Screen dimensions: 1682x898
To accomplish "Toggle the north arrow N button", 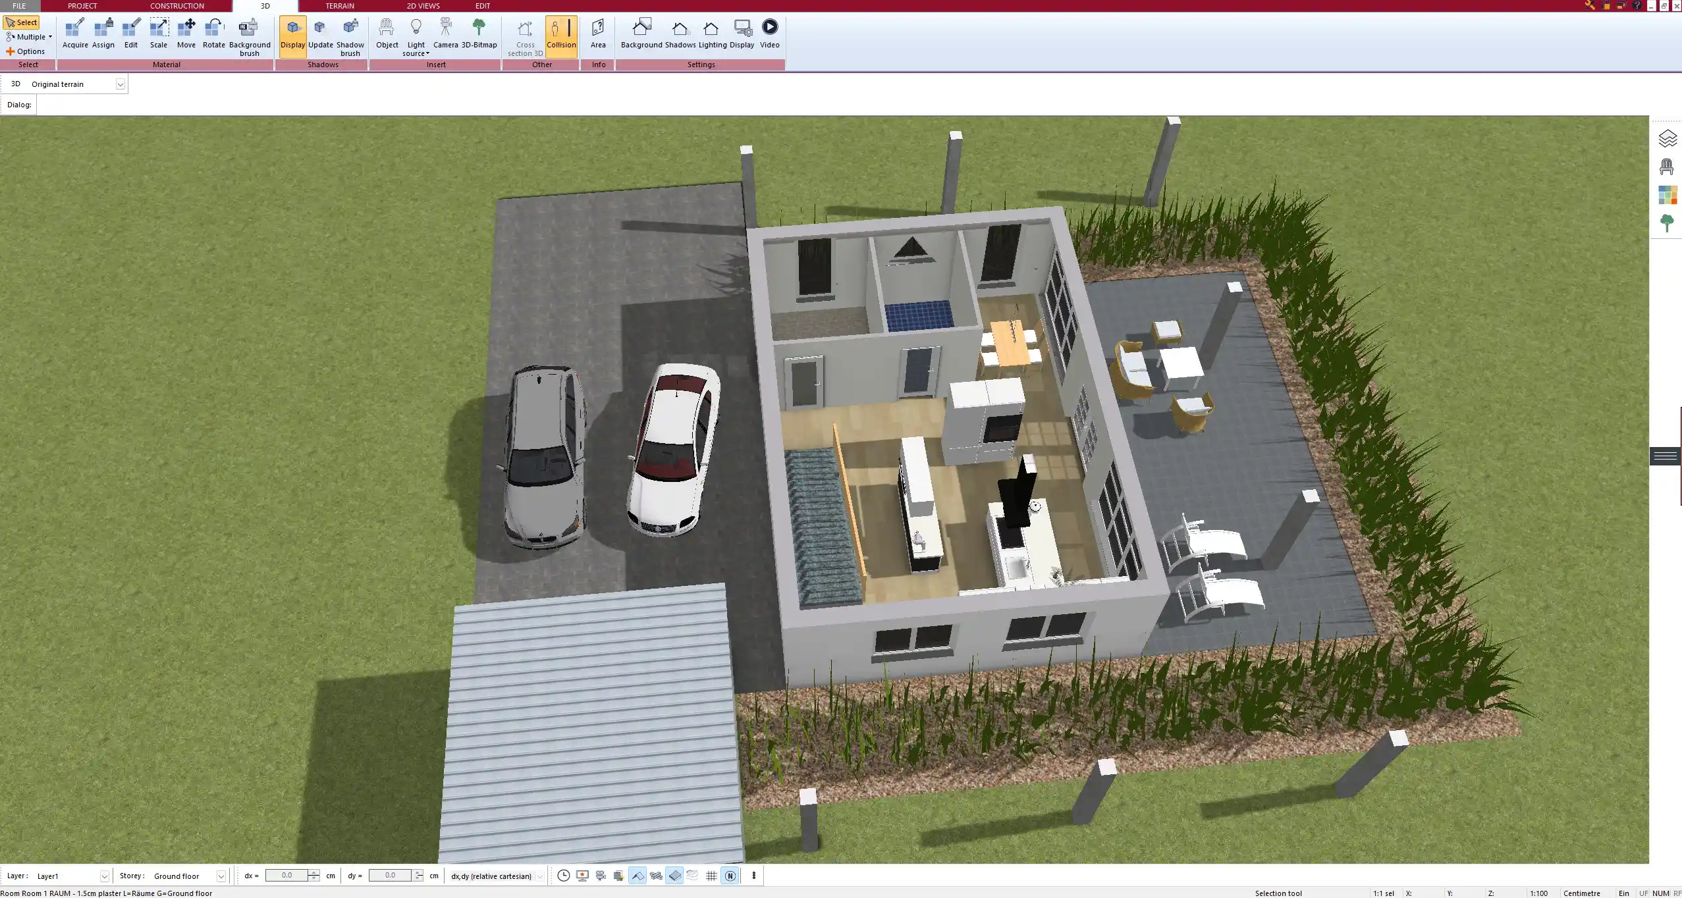I will (730, 876).
